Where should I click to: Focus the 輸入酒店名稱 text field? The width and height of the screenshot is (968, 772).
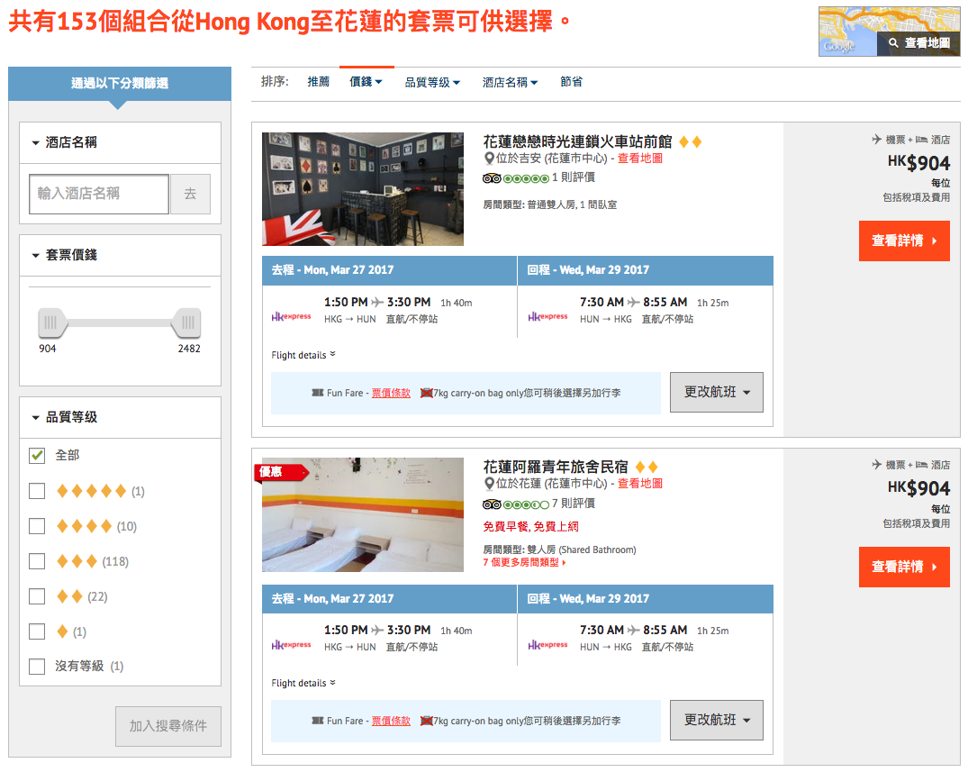(99, 194)
